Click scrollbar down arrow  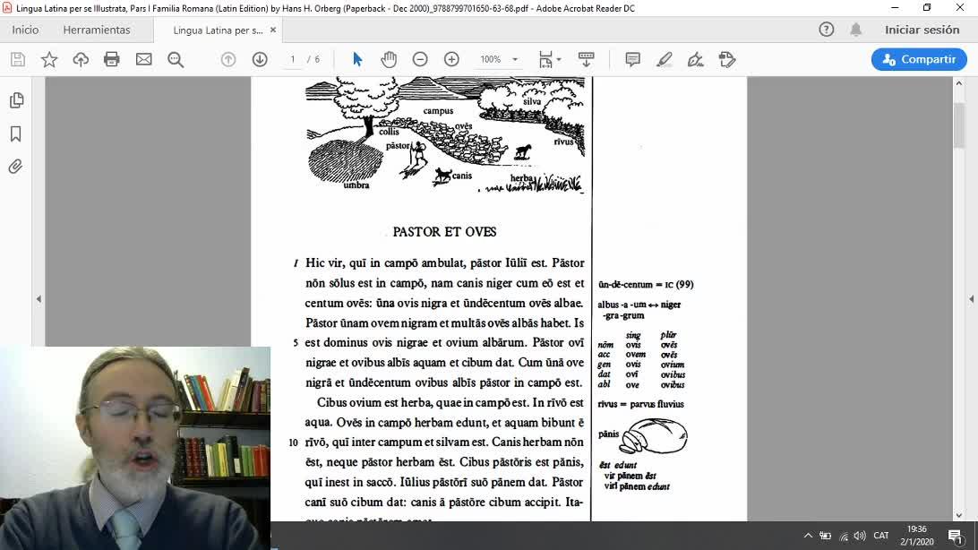point(958,516)
